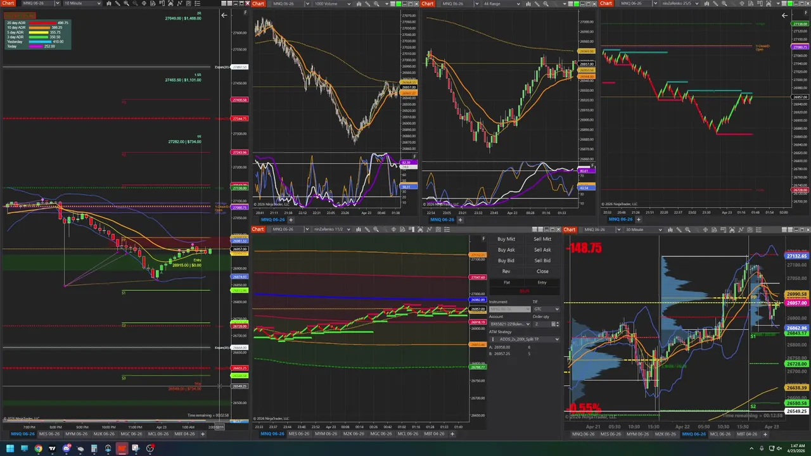Screen dimensions: 811x456
Task: Open chart style in 44 Range chart
Action: [528, 4]
